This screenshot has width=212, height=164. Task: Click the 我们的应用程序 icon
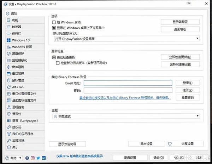pyautogui.click(x=8, y=134)
